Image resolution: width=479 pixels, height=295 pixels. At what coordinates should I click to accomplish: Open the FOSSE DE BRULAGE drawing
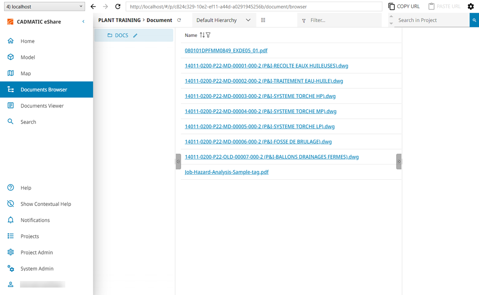coord(258,142)
